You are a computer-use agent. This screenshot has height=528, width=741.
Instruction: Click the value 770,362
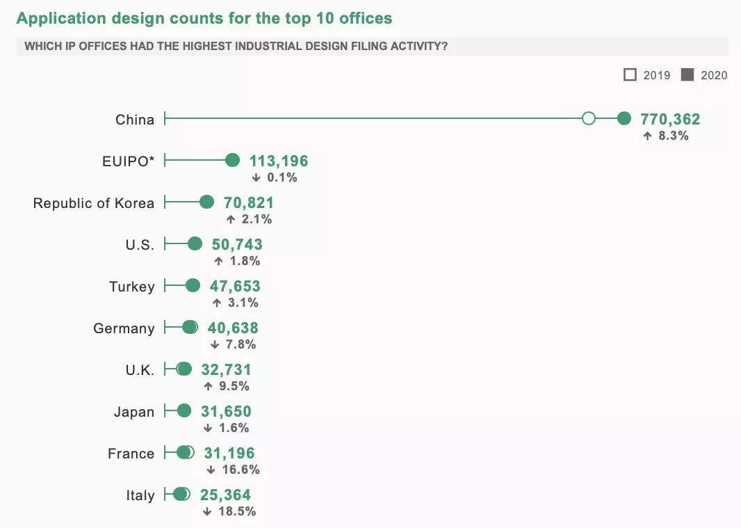670,119
